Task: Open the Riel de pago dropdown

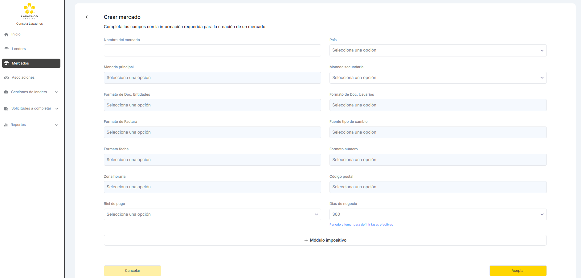Action: point(212,214)
